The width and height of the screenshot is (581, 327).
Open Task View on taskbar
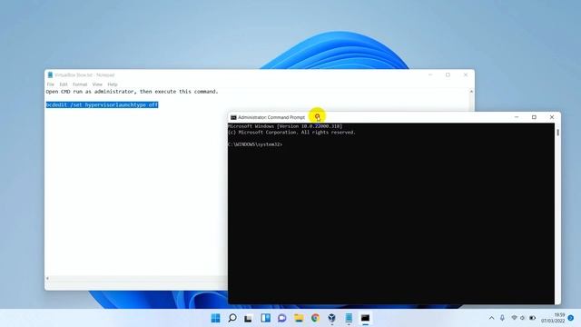coord(248,318)
